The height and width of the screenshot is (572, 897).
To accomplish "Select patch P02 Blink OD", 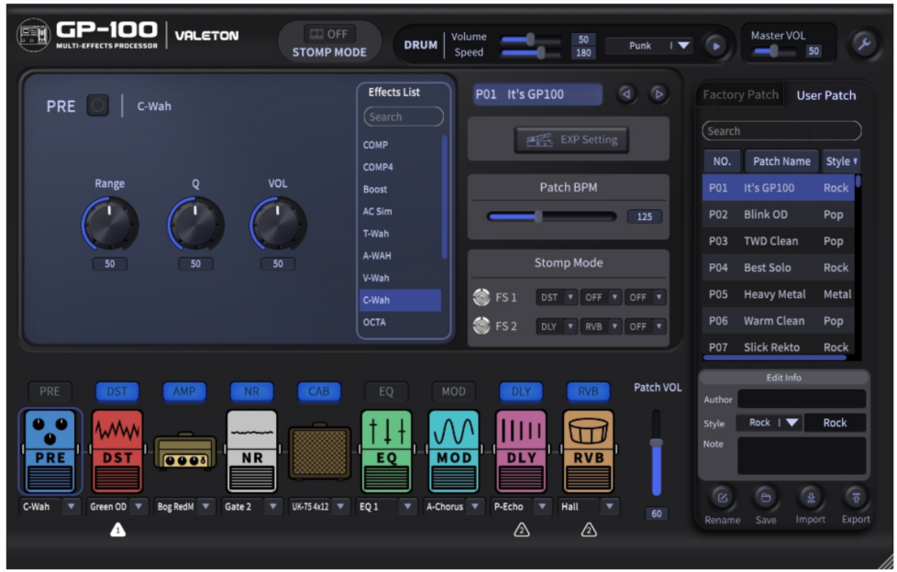I will (778, 214).
